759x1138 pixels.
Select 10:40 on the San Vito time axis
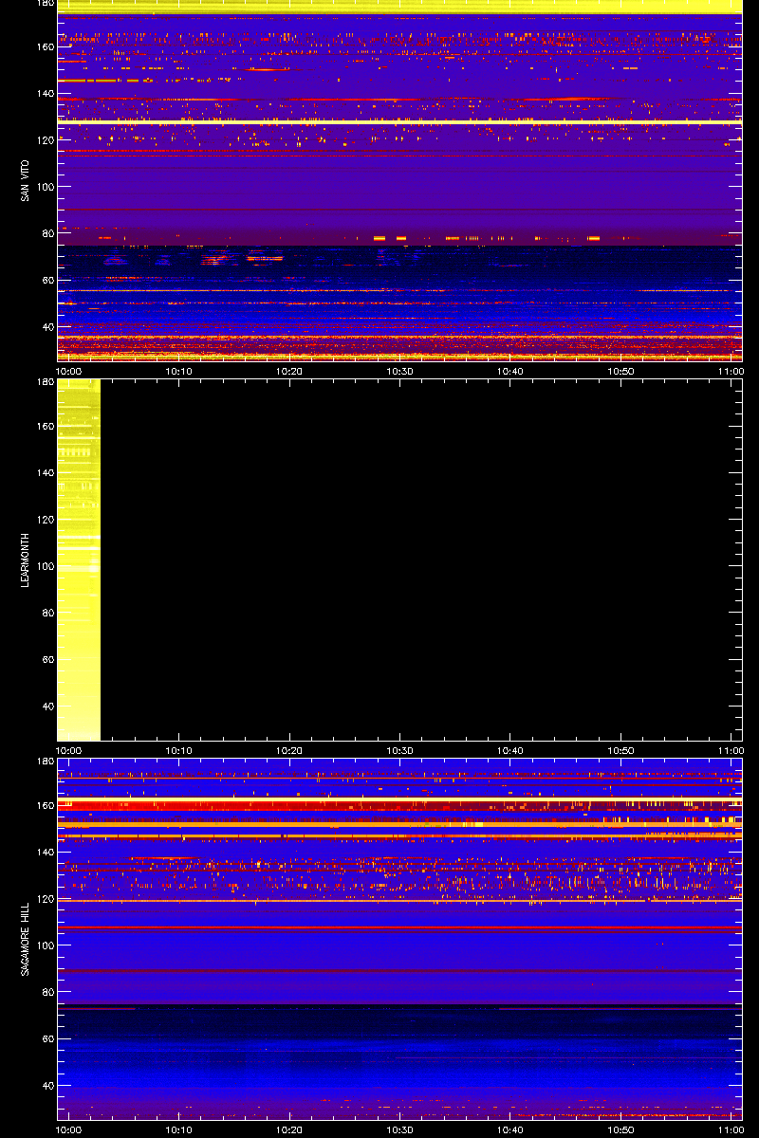click(x=510, y=371)
